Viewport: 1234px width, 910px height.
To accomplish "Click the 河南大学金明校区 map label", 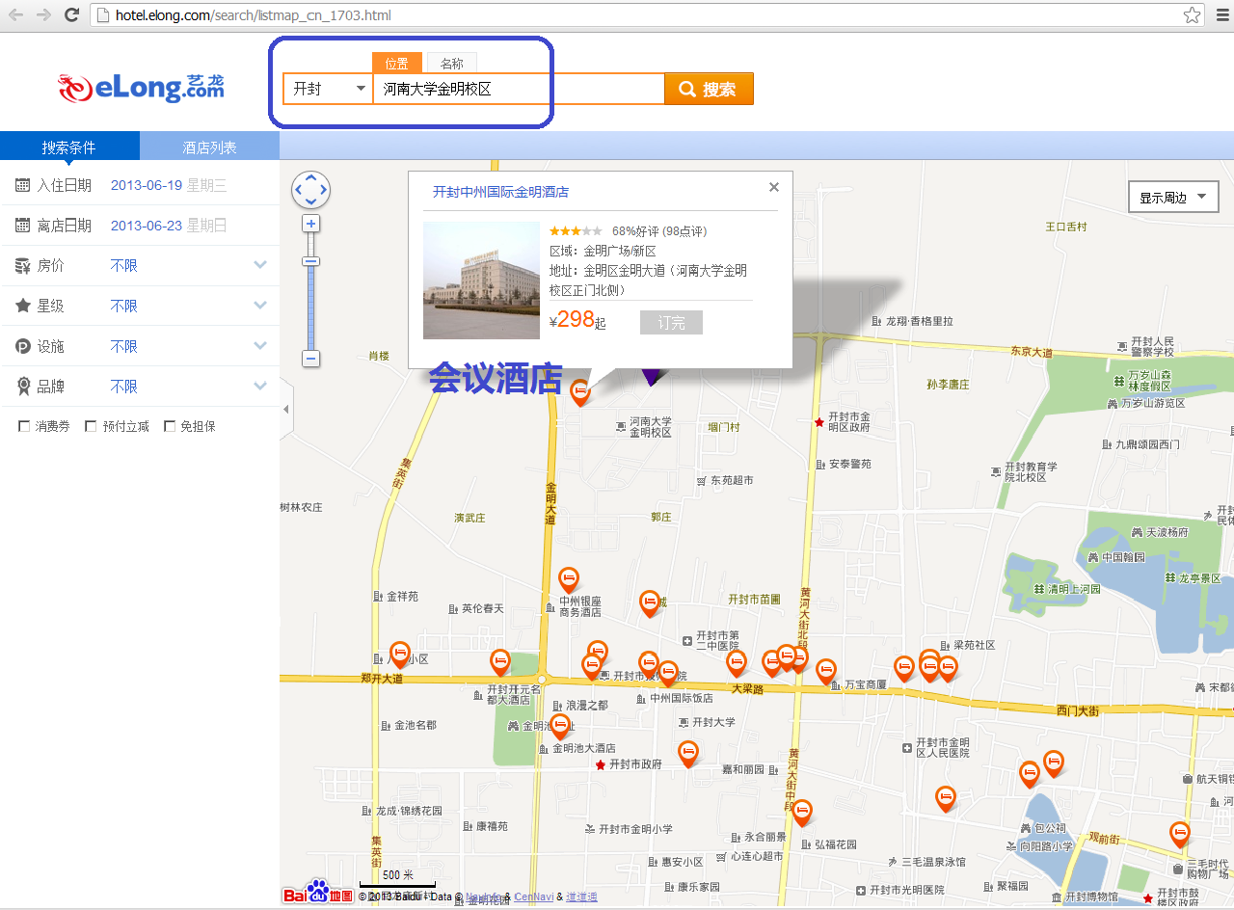I will (x=651, y=427).
